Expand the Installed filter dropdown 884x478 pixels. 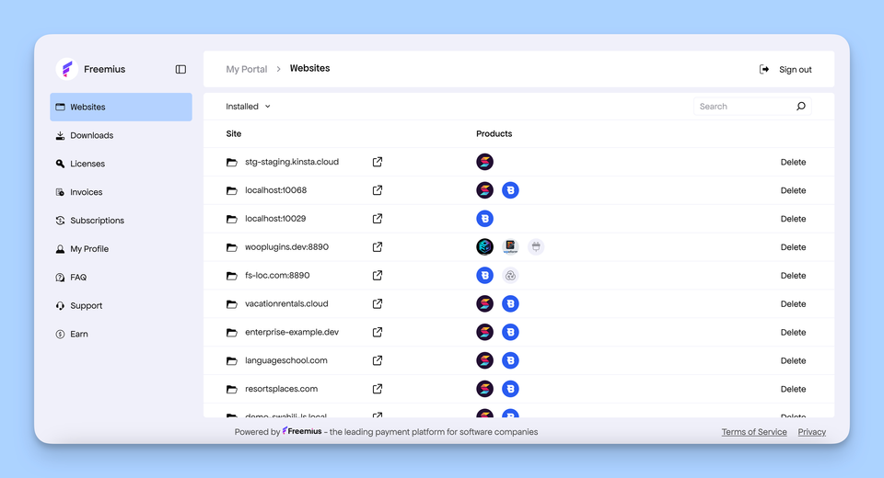pos(249,107)
